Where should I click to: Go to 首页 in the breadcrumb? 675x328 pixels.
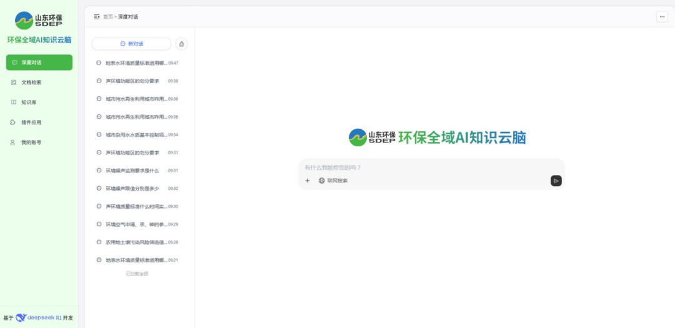[107, 17]
